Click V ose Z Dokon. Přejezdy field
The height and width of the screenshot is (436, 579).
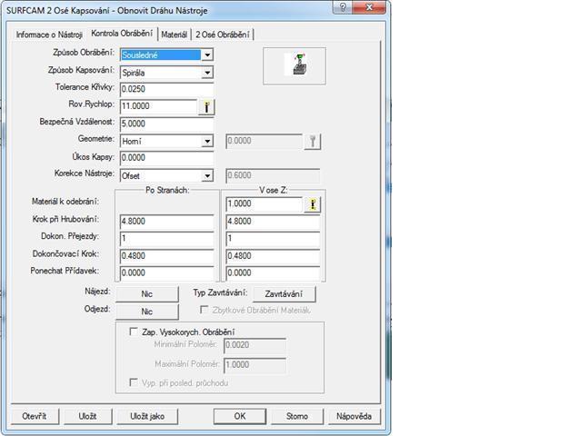(x=273, y=239)
